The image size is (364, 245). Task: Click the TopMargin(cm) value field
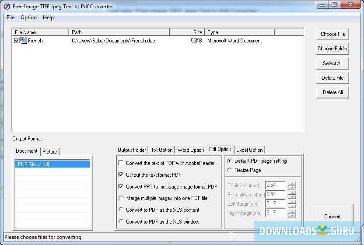275,185
